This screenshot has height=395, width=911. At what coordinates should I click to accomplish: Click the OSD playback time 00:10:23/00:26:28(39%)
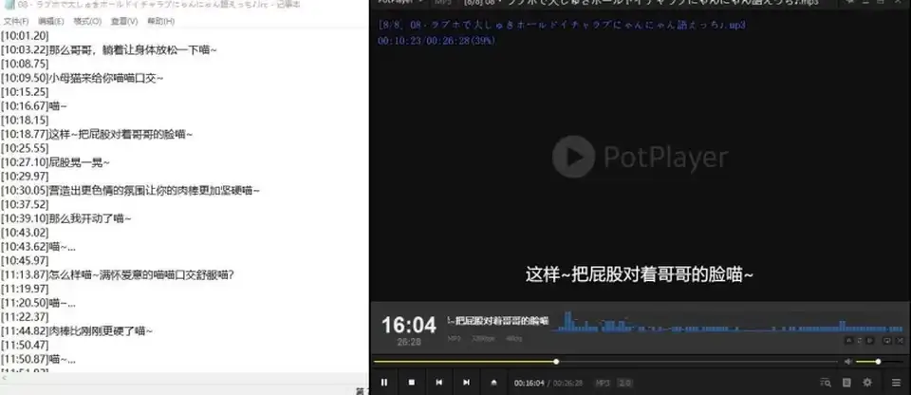pos(437,41)
